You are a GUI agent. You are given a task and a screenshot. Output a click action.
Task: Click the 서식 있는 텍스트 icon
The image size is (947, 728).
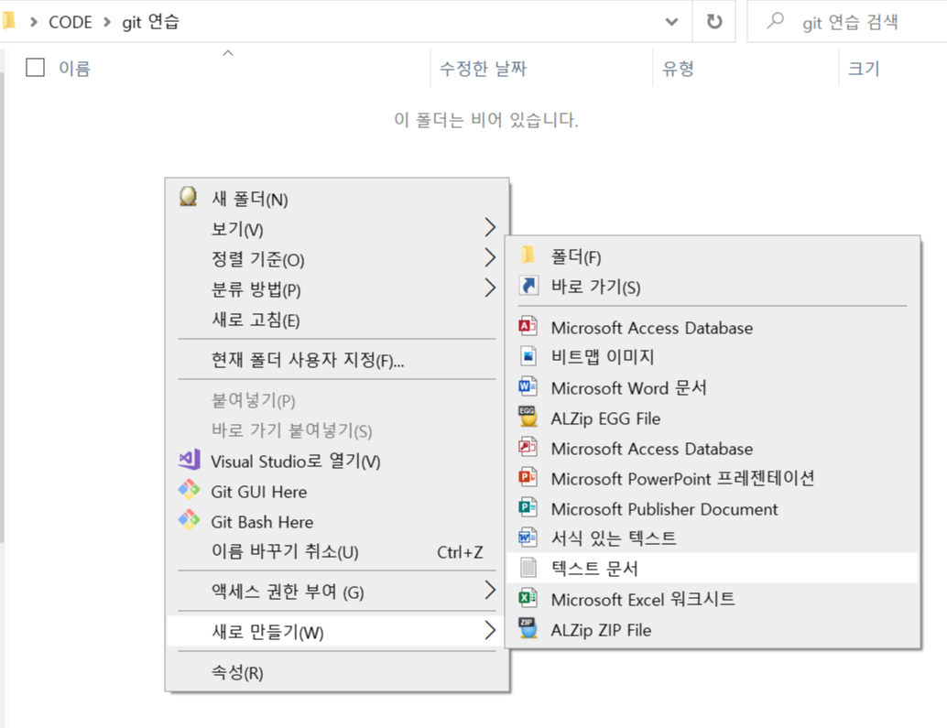(x=528, y=537)
